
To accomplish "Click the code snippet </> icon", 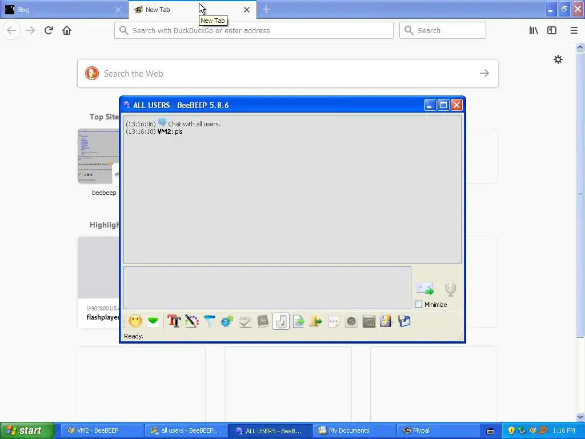I will pos(334,321).
